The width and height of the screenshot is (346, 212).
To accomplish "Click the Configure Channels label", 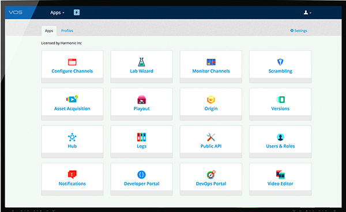I will 72,71.
